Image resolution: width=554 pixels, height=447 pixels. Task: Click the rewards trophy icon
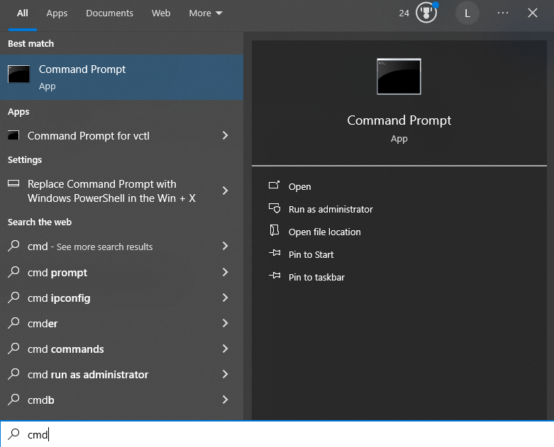[426, 13]
